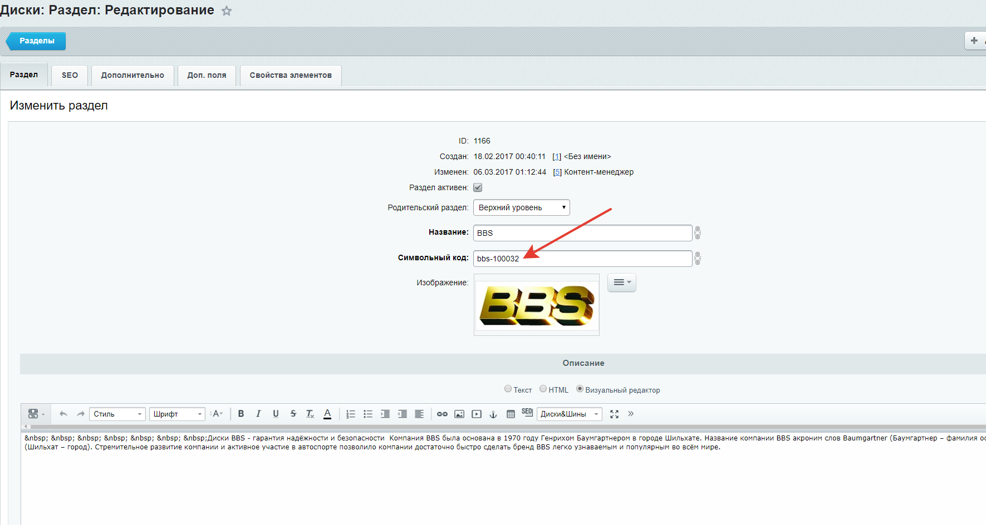Select HTML description mode
The height and width of the screenshot is (525, 986).
(543, 389)
